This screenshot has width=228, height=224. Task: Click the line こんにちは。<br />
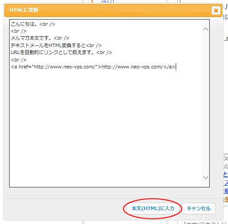tap(33, 24)
